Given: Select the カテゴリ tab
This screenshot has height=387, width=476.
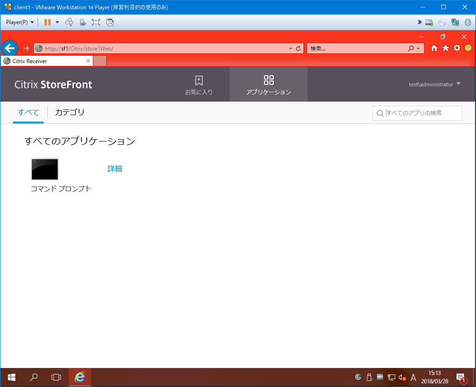Looking at the screenshot, I should click(x=70, y=112).
